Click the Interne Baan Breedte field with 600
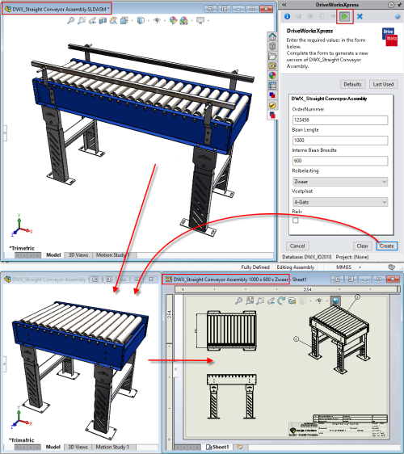The height and width of the screenshot is (454, 404). click(x=340, y=161)
